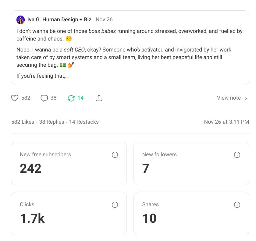Open the Clicks info icon

point(115,205)
